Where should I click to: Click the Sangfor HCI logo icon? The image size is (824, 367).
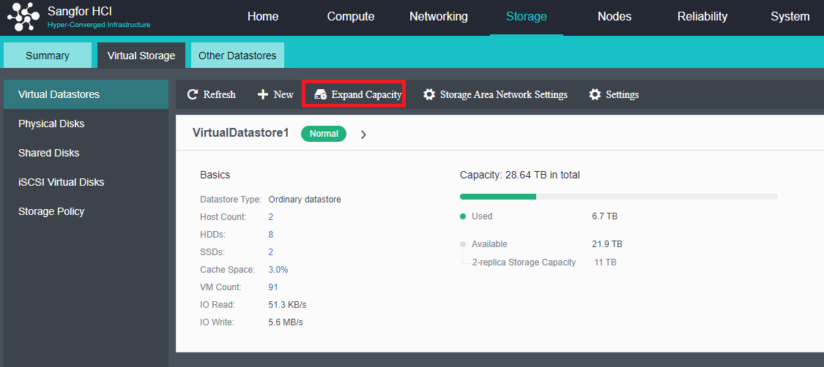(23, 18)
